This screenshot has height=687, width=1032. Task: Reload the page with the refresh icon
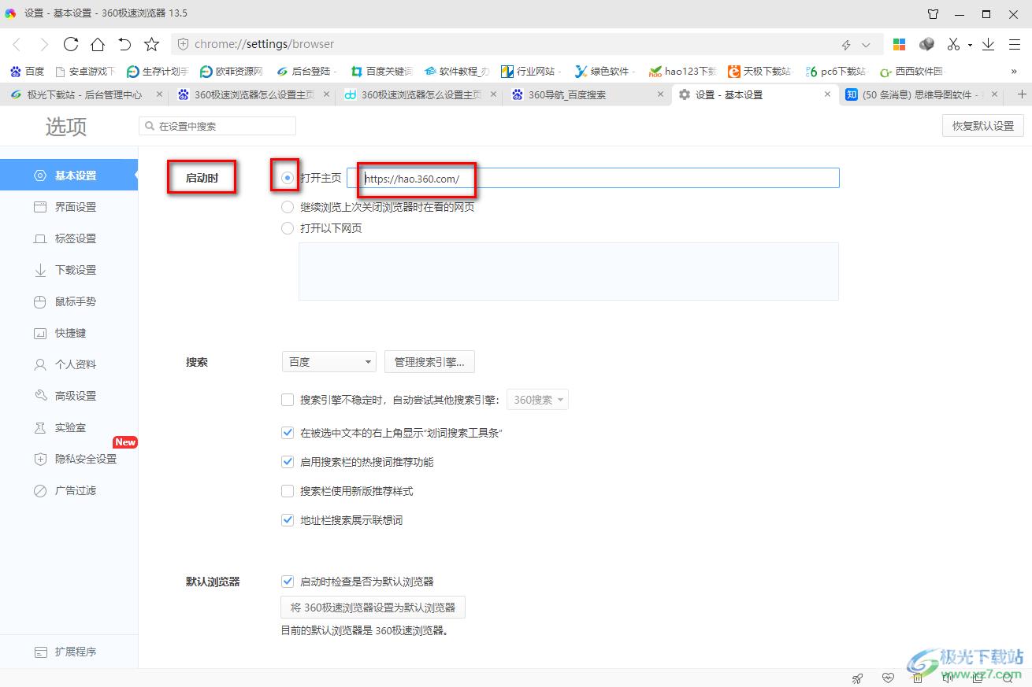tap(71, 44)
